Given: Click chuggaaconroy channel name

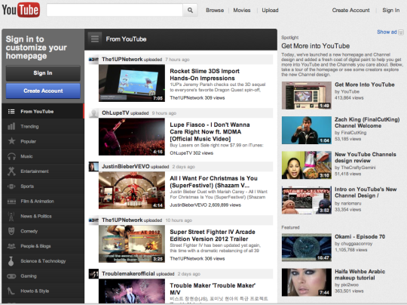Looking at the screenshot, I should coord(356,244).
